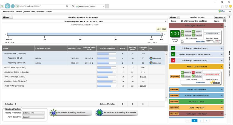
Task: Click bookings table scroll down arrow
Action: pyautogui.click(x=166, y=98)
